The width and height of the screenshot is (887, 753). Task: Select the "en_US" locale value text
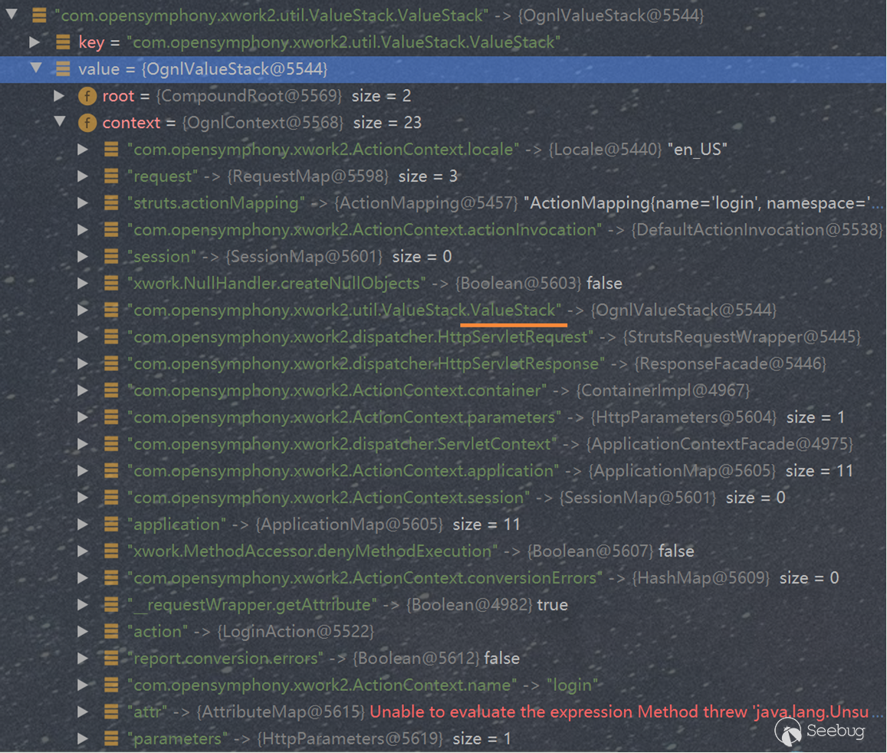click(697, 150)
